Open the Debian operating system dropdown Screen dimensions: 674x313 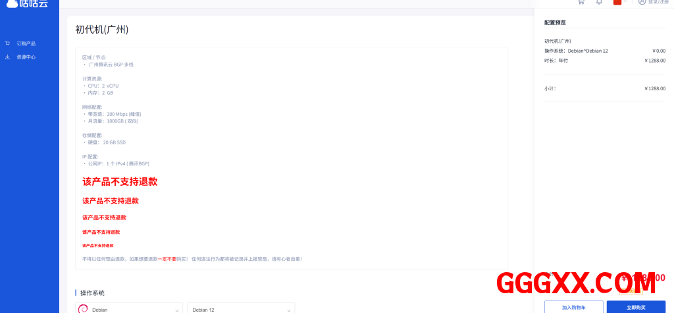coord(129,308)
